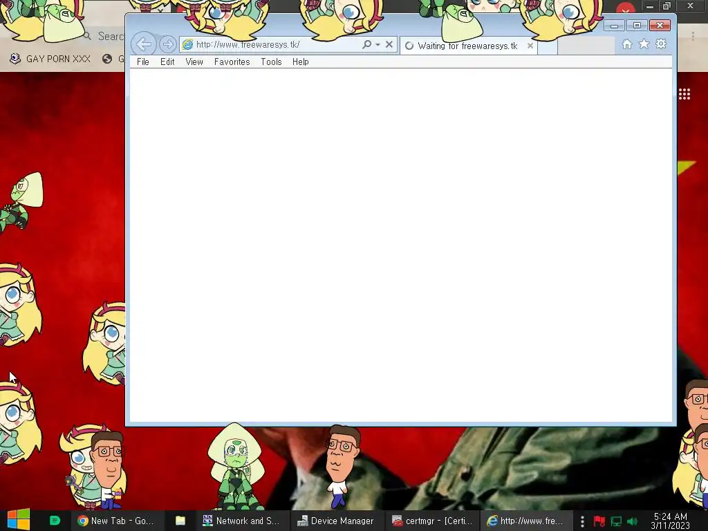Open a new tab in Internet Explorer
The image size is (708, 531).
[x=548, y=46]
